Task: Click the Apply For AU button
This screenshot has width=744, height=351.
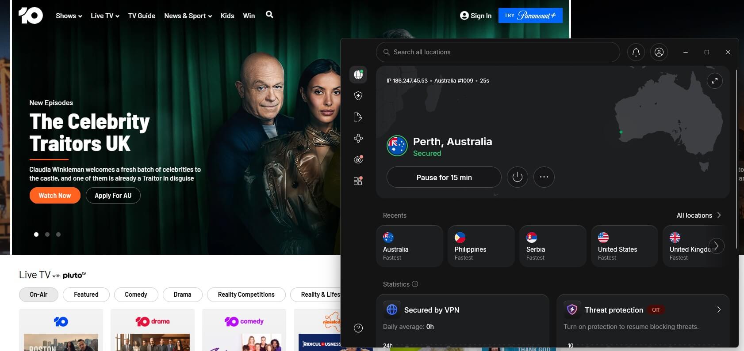Action: 113,196
